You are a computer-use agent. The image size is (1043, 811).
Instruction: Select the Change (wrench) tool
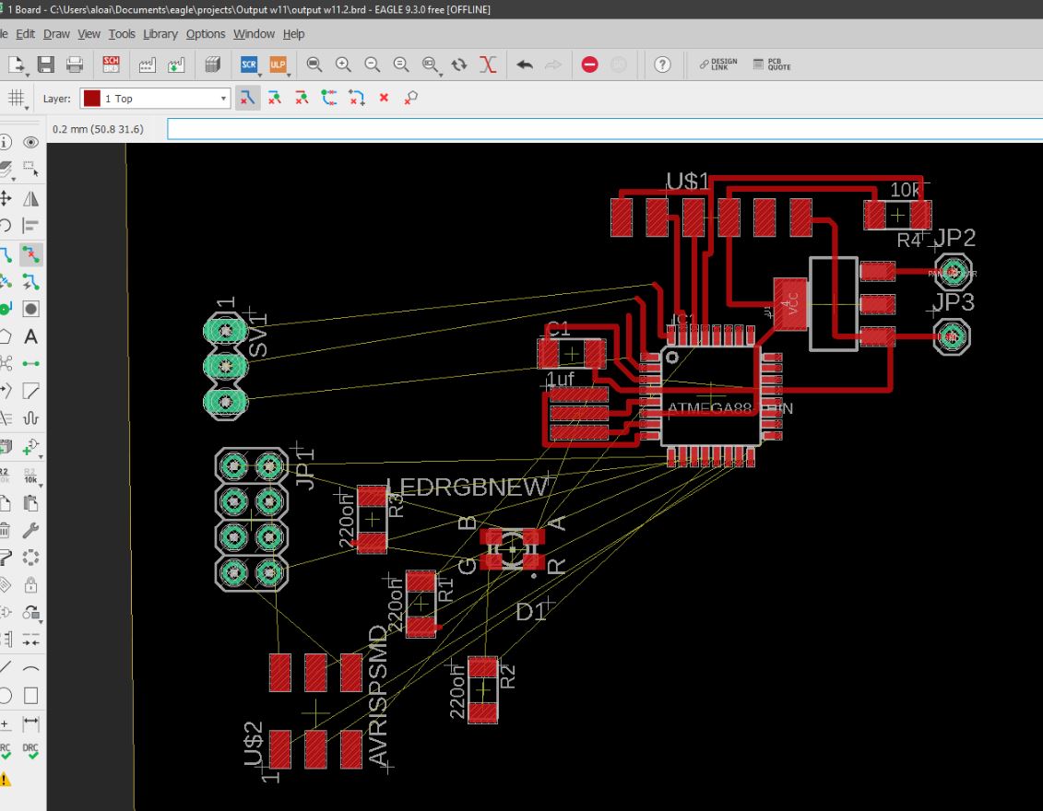(x=30, y=530)
